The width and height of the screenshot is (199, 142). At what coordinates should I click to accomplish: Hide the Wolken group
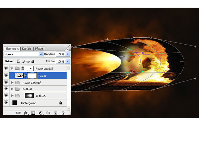coord(6,95)
